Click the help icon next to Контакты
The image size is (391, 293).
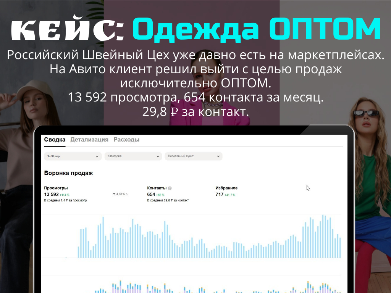[x=170, y=188]
